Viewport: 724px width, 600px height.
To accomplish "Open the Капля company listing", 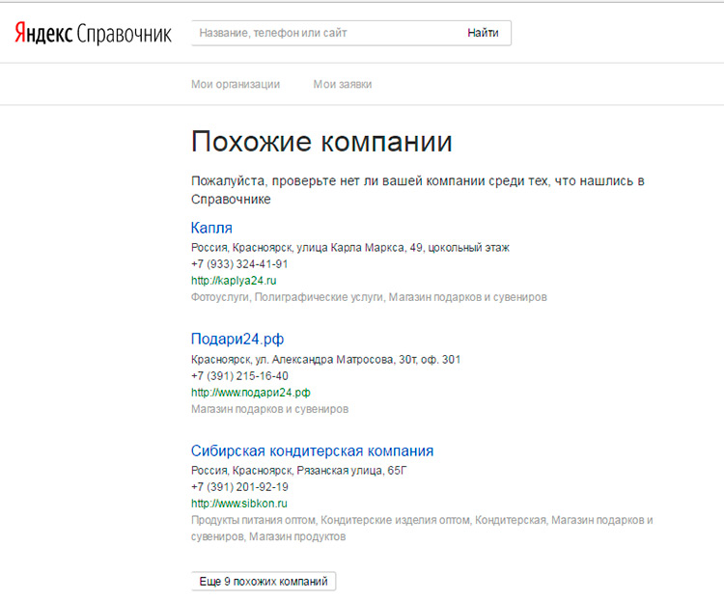I will click(211, 228).
